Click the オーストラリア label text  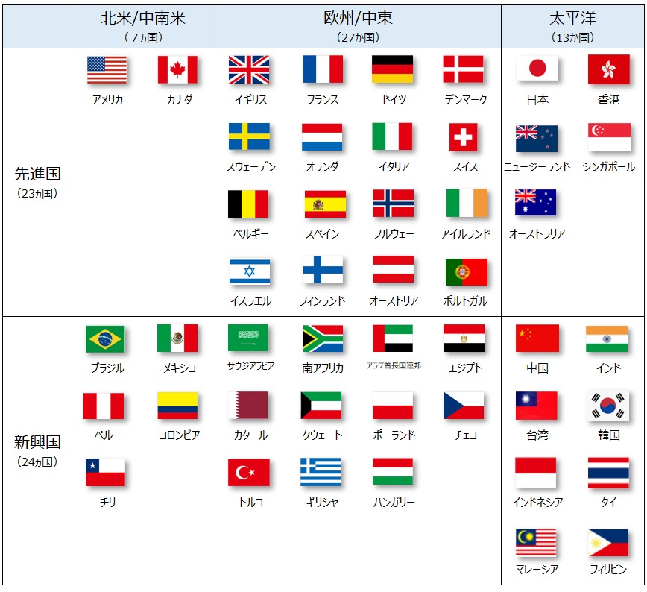pyautogui.click(x=537, y=233)
